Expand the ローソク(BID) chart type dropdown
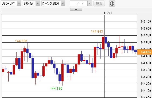This screenshot has height=98, width=152. pyautogui.click(x=63, y=4)
